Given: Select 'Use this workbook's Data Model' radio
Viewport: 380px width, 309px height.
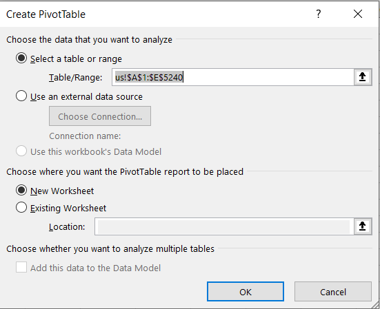Looking at the screenshot, I should 21,151.
